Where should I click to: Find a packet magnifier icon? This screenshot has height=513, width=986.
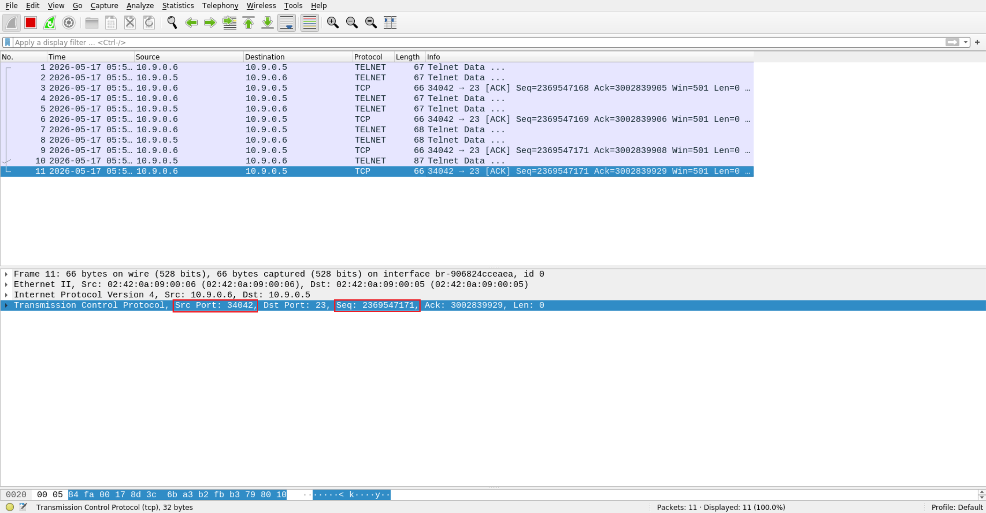click(x=172, y=23)
